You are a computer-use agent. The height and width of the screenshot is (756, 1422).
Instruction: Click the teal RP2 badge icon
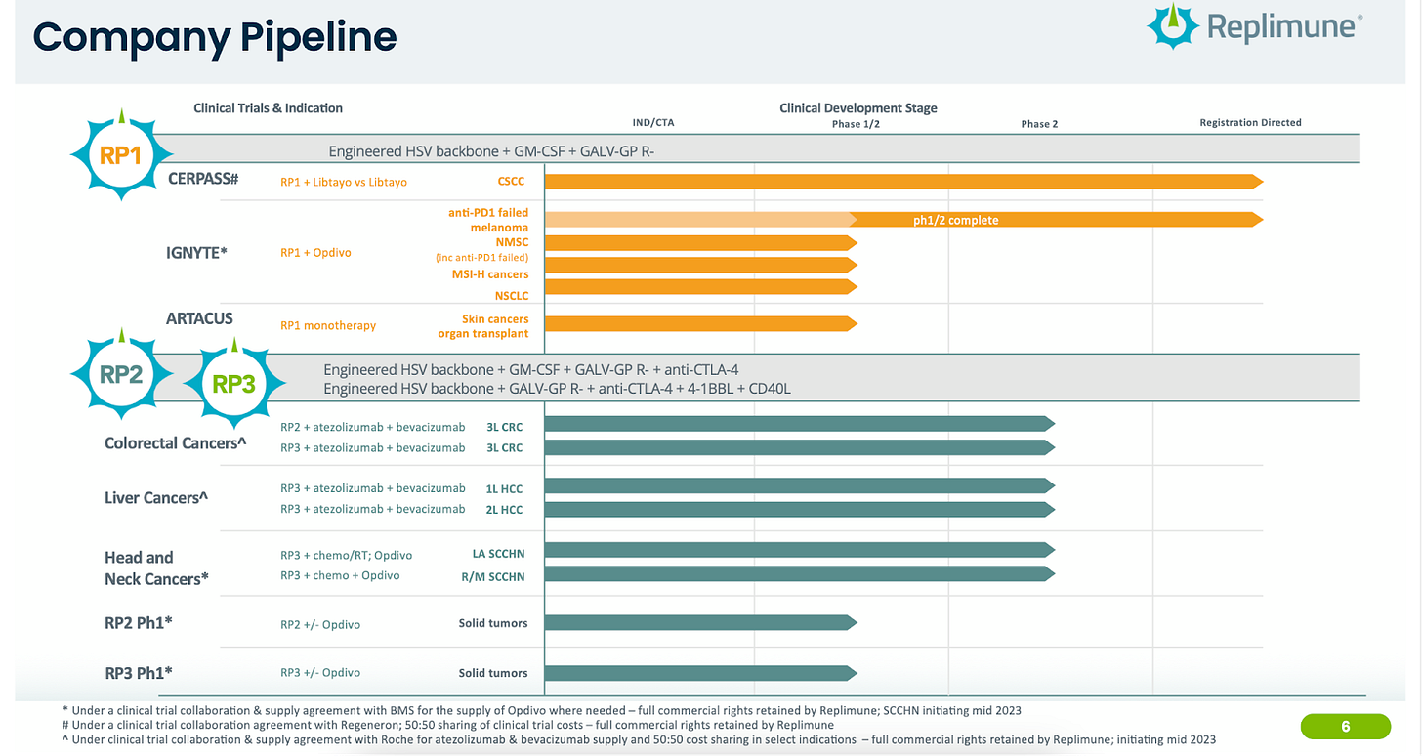(x=121, y=374)
